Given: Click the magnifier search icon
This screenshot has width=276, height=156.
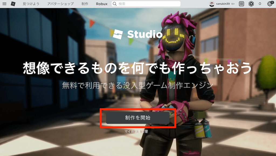Looking at the screenshot, I should click(115, 4).
